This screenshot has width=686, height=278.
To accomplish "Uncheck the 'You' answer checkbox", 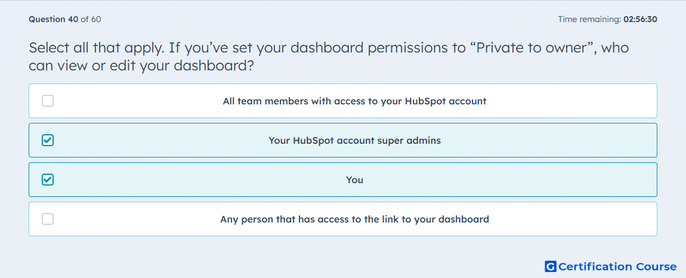I will pos(48,180).
